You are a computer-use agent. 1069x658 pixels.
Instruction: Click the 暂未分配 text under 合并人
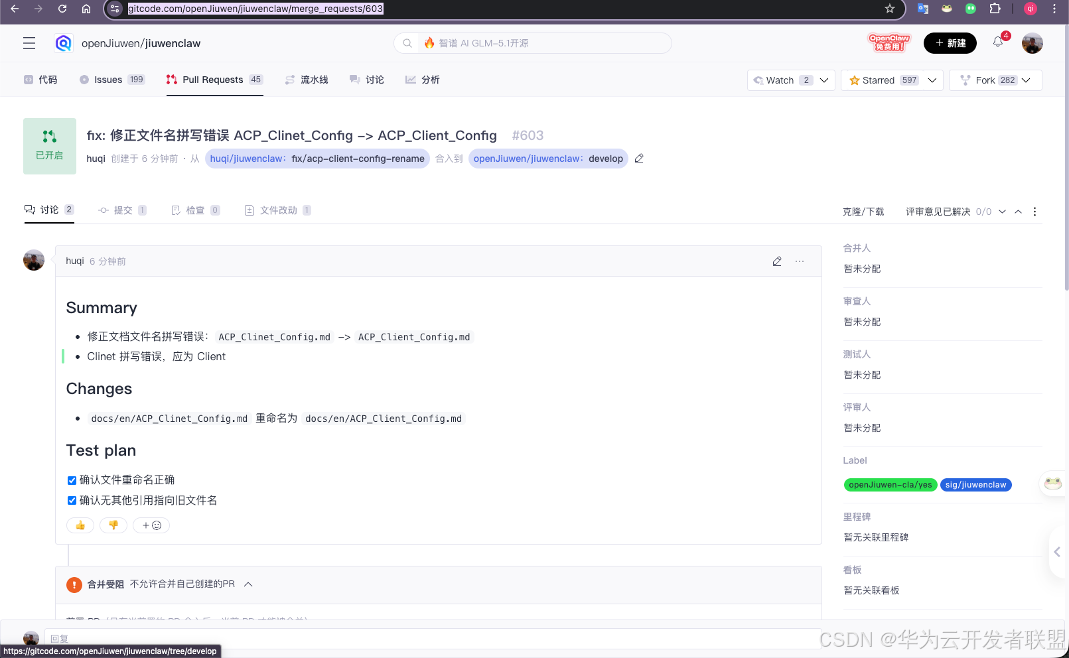[x=862, y=269]
